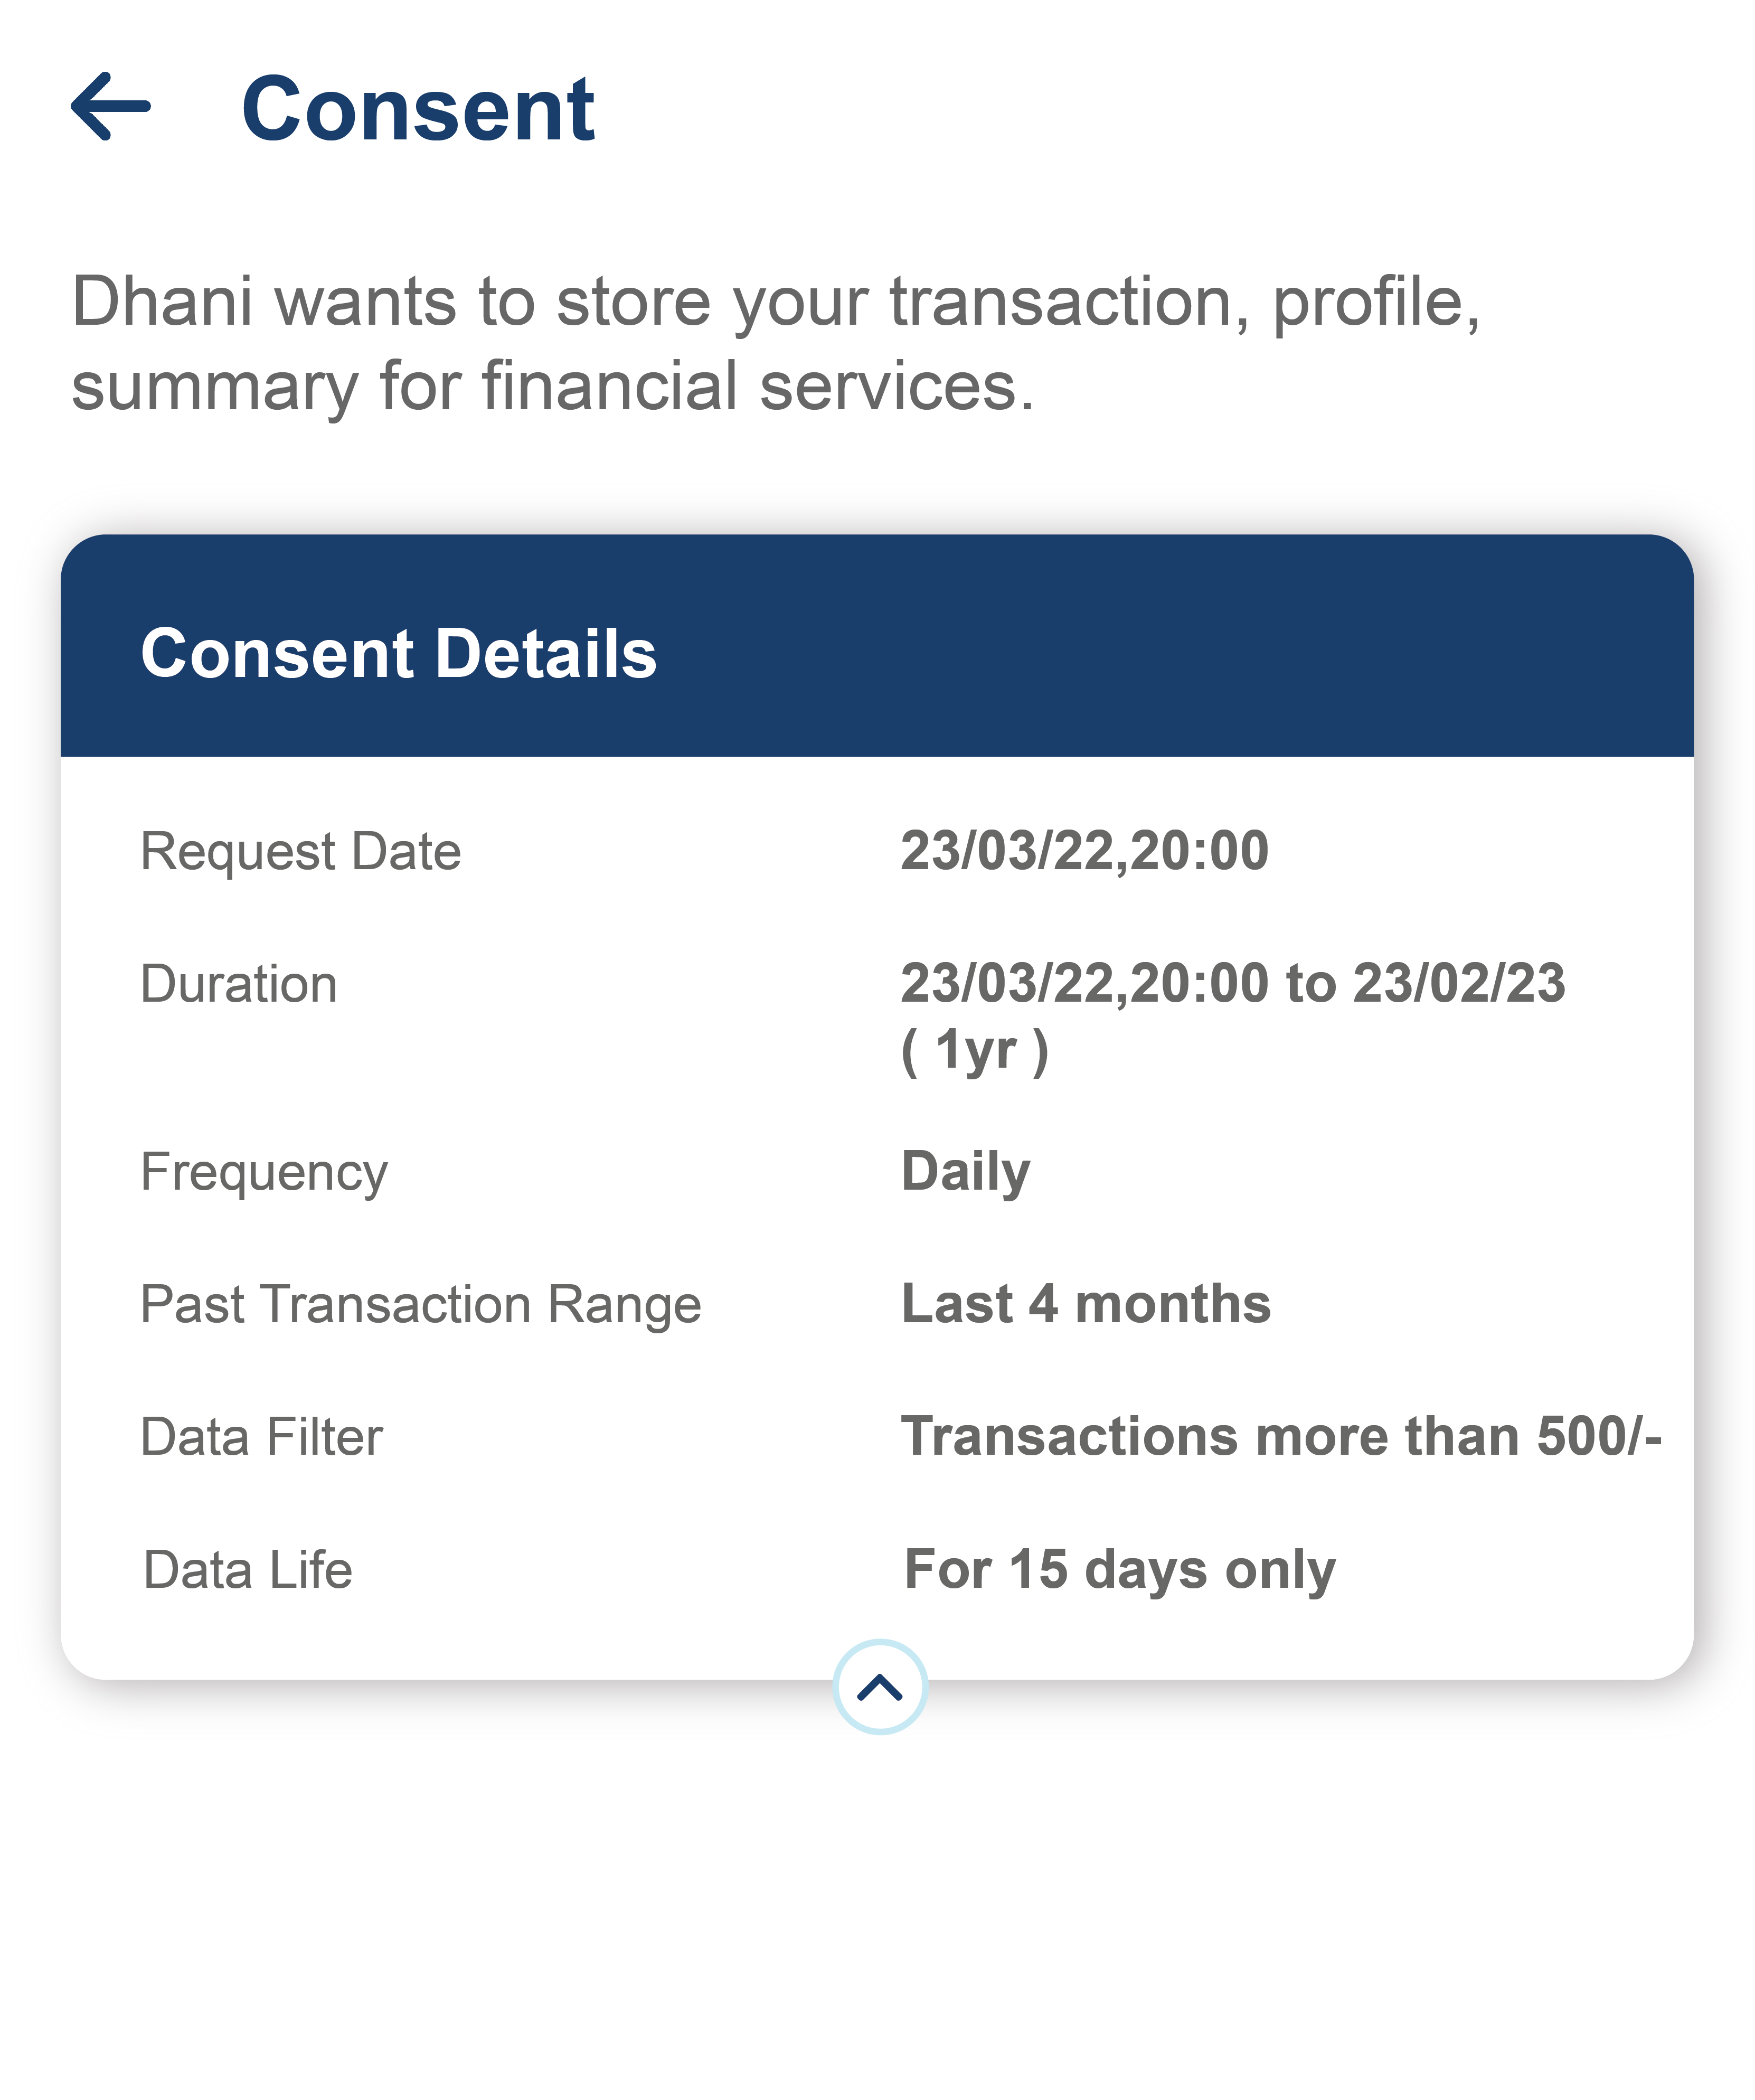Select the ( 1yr ) duration text
The image size is (1755, 2100).
click(975, 1051)
